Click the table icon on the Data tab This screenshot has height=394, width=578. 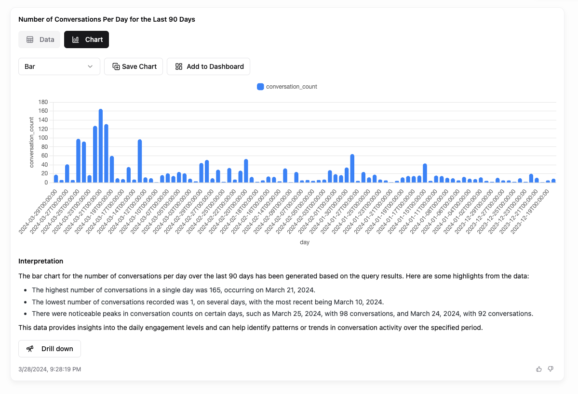29,39
